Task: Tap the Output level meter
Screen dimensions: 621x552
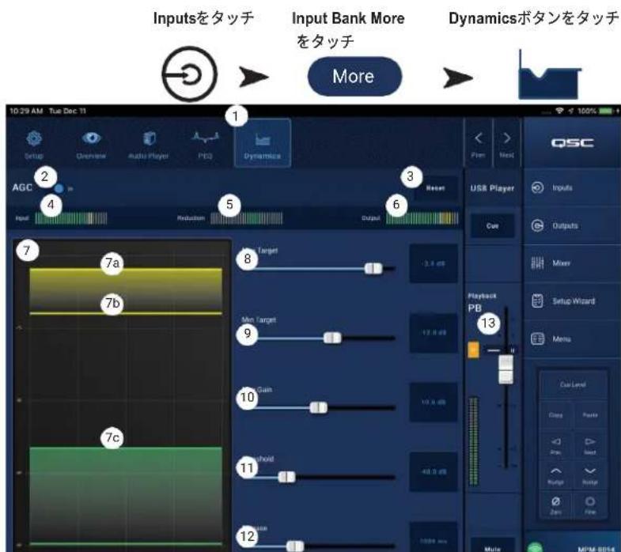Action: tap(422, 218)
